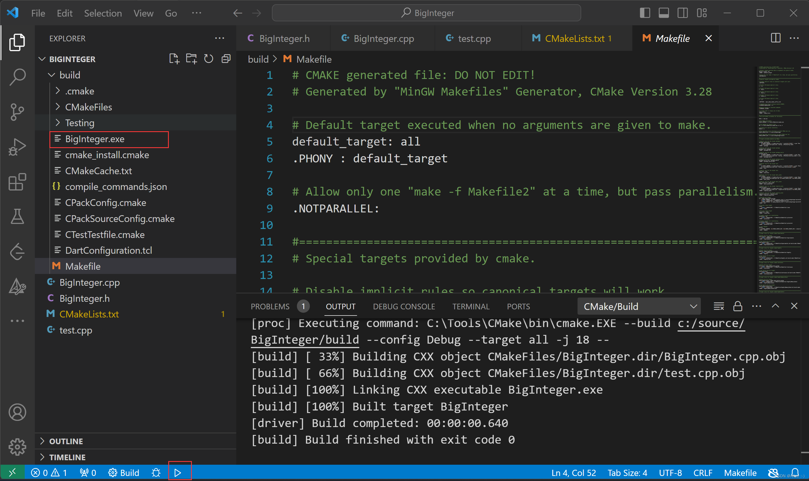Run the program via the status bar play icon
The width and height of the screenshot is (809, 481).
tap(178, 472)
